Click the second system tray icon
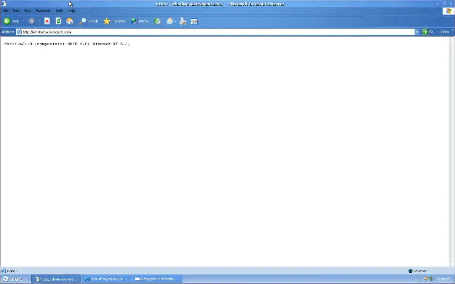Viewport: 455px width, 284px height. pyautogui.click(x=431, y=279)
